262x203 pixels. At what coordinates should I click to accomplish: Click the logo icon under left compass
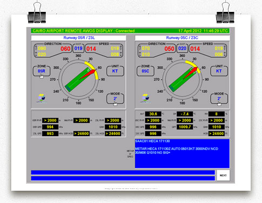pos(42,98)
